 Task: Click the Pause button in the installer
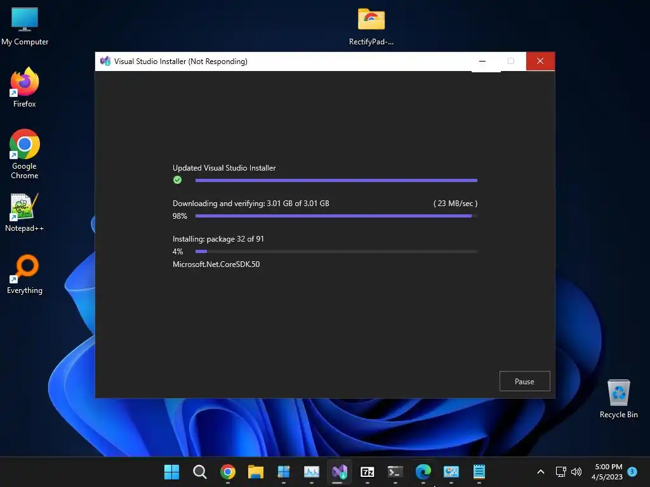click(524, 381)
